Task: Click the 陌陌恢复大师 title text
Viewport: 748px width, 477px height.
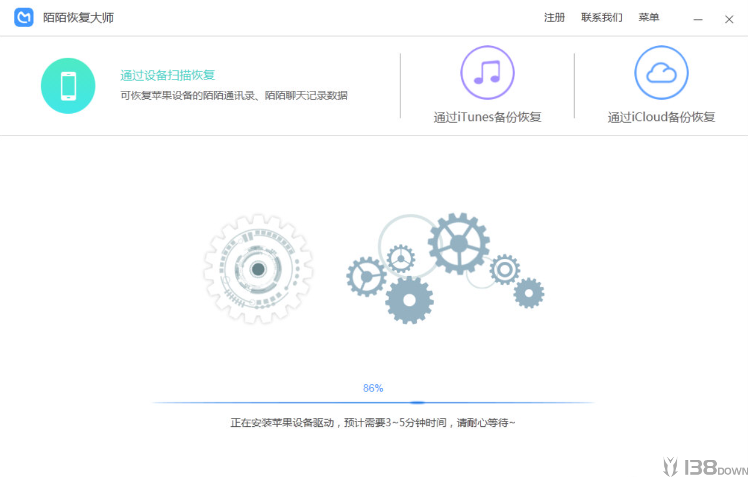Action: pos(78,18)
